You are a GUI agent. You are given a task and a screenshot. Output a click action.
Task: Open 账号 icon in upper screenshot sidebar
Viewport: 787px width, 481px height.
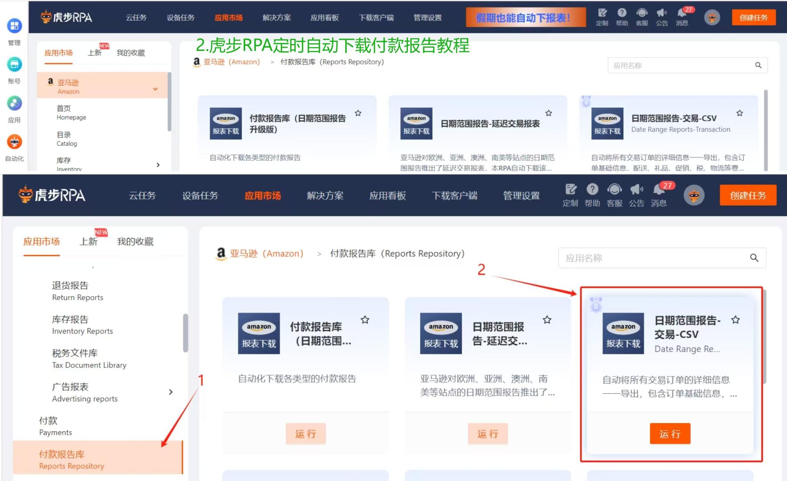[x=14, y=65]
